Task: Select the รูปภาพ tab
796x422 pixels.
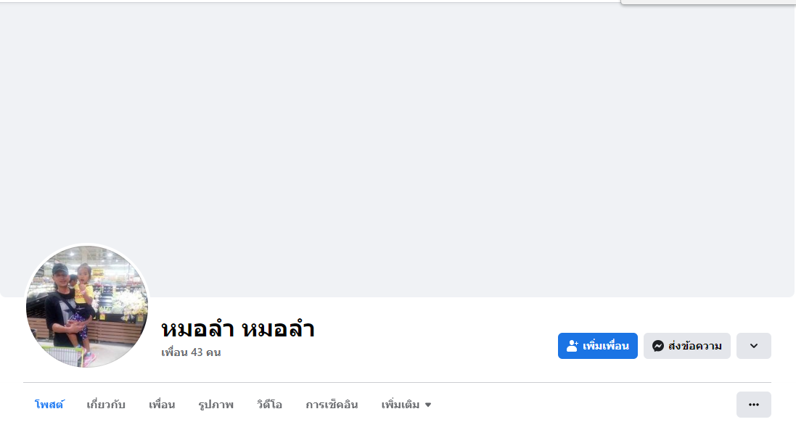Action: 216,405
